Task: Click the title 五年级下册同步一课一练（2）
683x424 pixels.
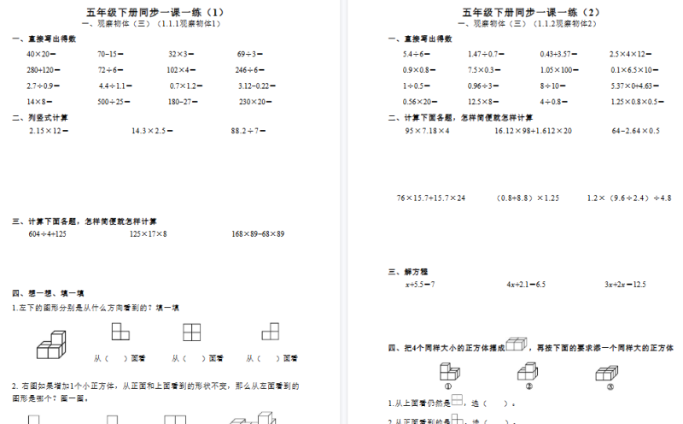Action: [x=531, y=12]
